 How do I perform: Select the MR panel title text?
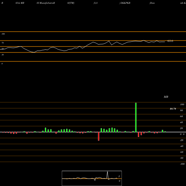pos(166,97)
